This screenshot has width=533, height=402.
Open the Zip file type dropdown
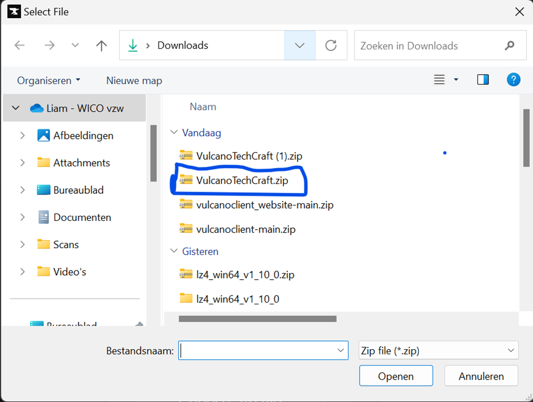(x=510, y=350)
